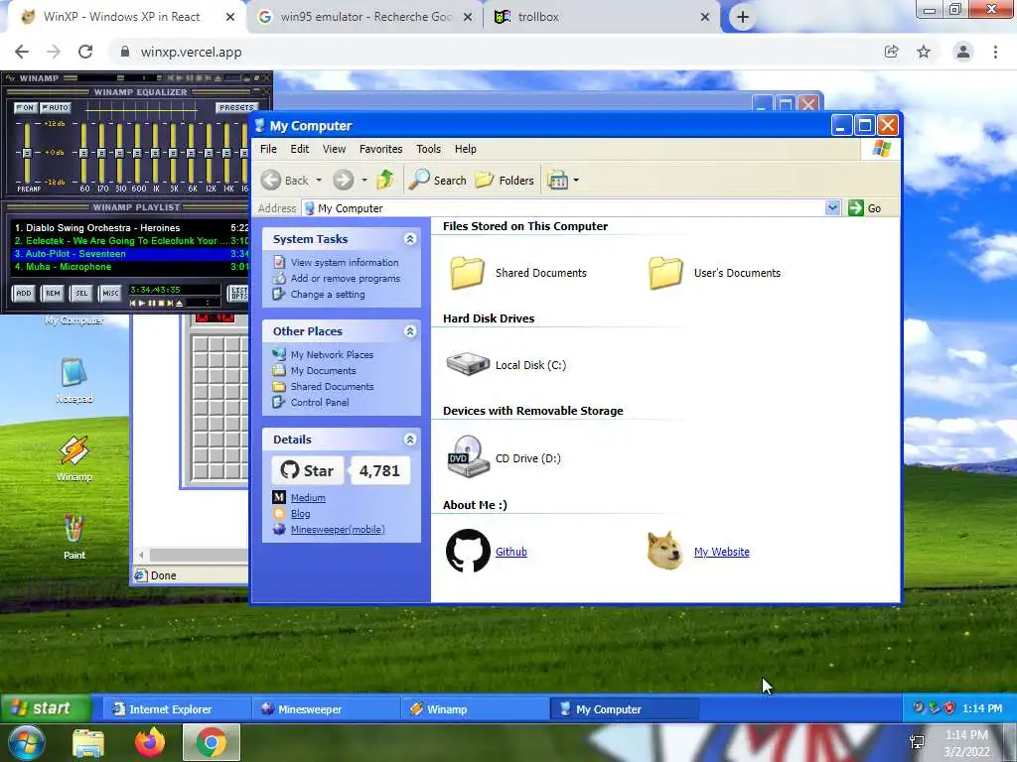Toggle the Folders pane button

click(x=505, y=181)
